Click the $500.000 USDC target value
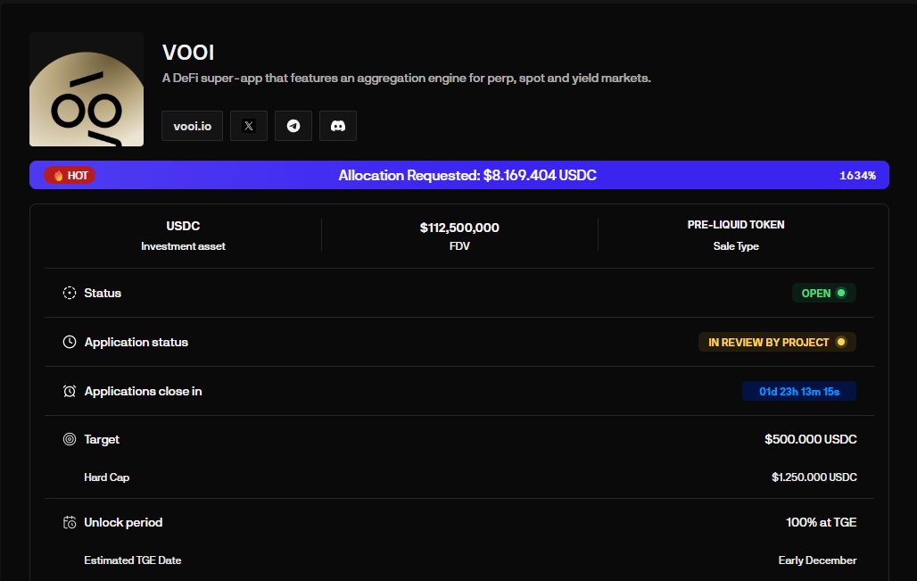This screenshot has height=581, width=917. point(811,439)
